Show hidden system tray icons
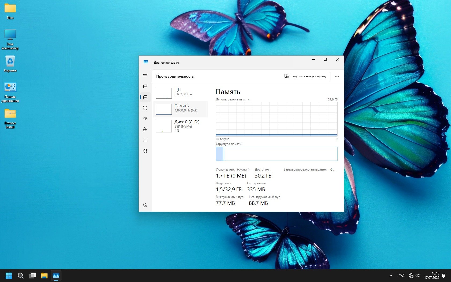This screenshot has width=451, height=282. (391, 276)
